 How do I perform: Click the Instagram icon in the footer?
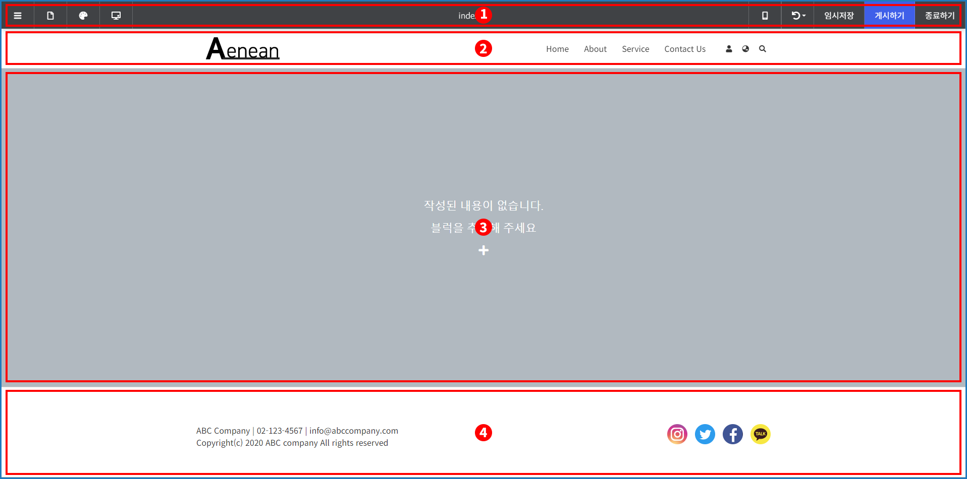click(677, 434)
